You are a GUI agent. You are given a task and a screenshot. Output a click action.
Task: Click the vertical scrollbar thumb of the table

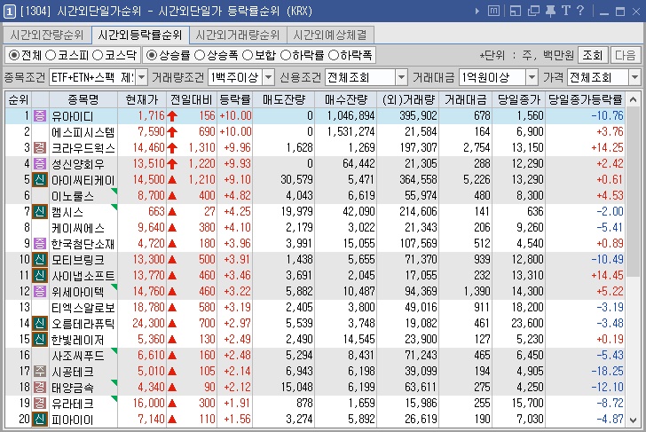click(634, 192)
